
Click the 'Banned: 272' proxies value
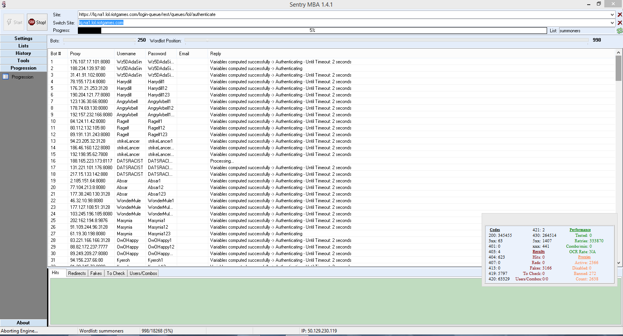click(585, 273)
